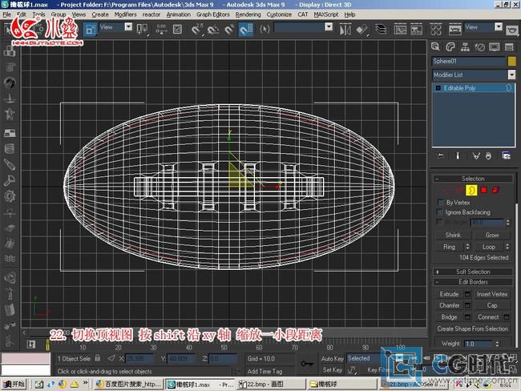Select Polygon sub-object level icon
The height and width of the screenshot is (391, 521).
click(484, 190)
